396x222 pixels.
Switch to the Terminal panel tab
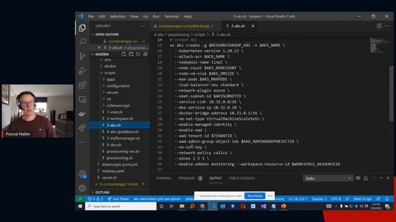163,178
